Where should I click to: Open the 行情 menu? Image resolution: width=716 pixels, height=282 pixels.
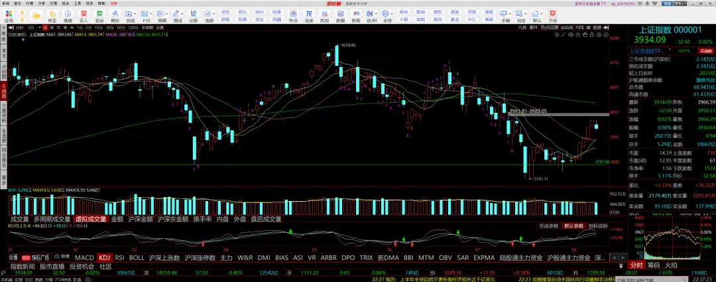[29, 3]
